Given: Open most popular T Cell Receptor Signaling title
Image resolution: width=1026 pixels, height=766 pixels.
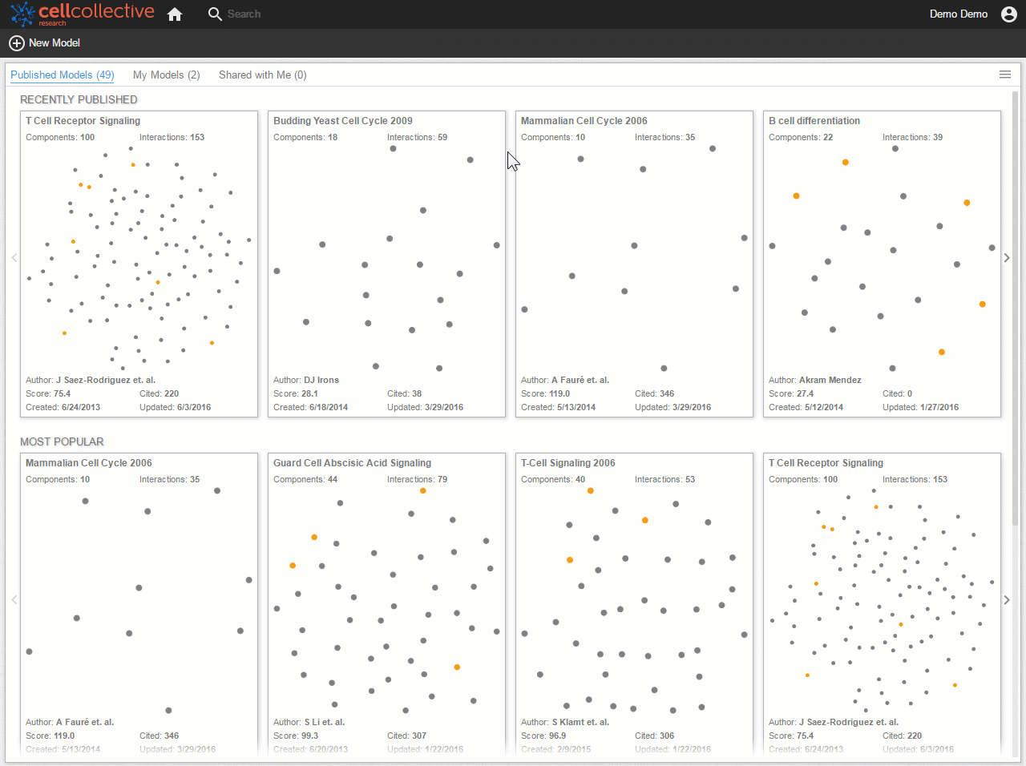Looking at the screenshot, I should pyautogui.click(x=826, y=463).
